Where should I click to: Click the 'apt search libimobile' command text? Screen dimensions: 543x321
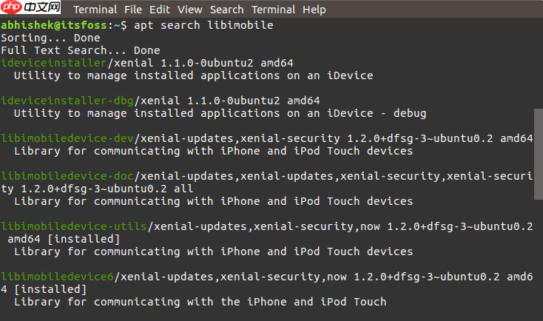tap(203, 25)
